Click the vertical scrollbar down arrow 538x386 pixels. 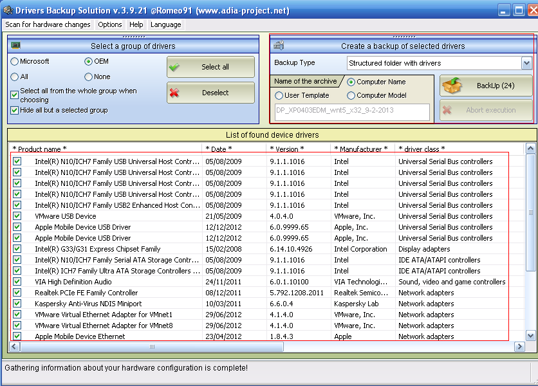(530, 336)
